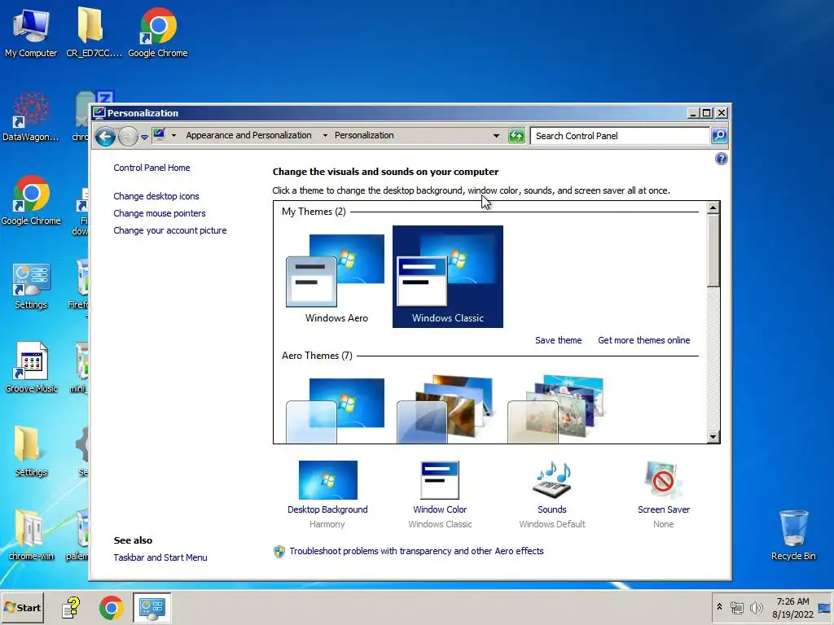Open Control Panel Home
The height and width of the screenshot is (625, 834).
tap(151, 168)
